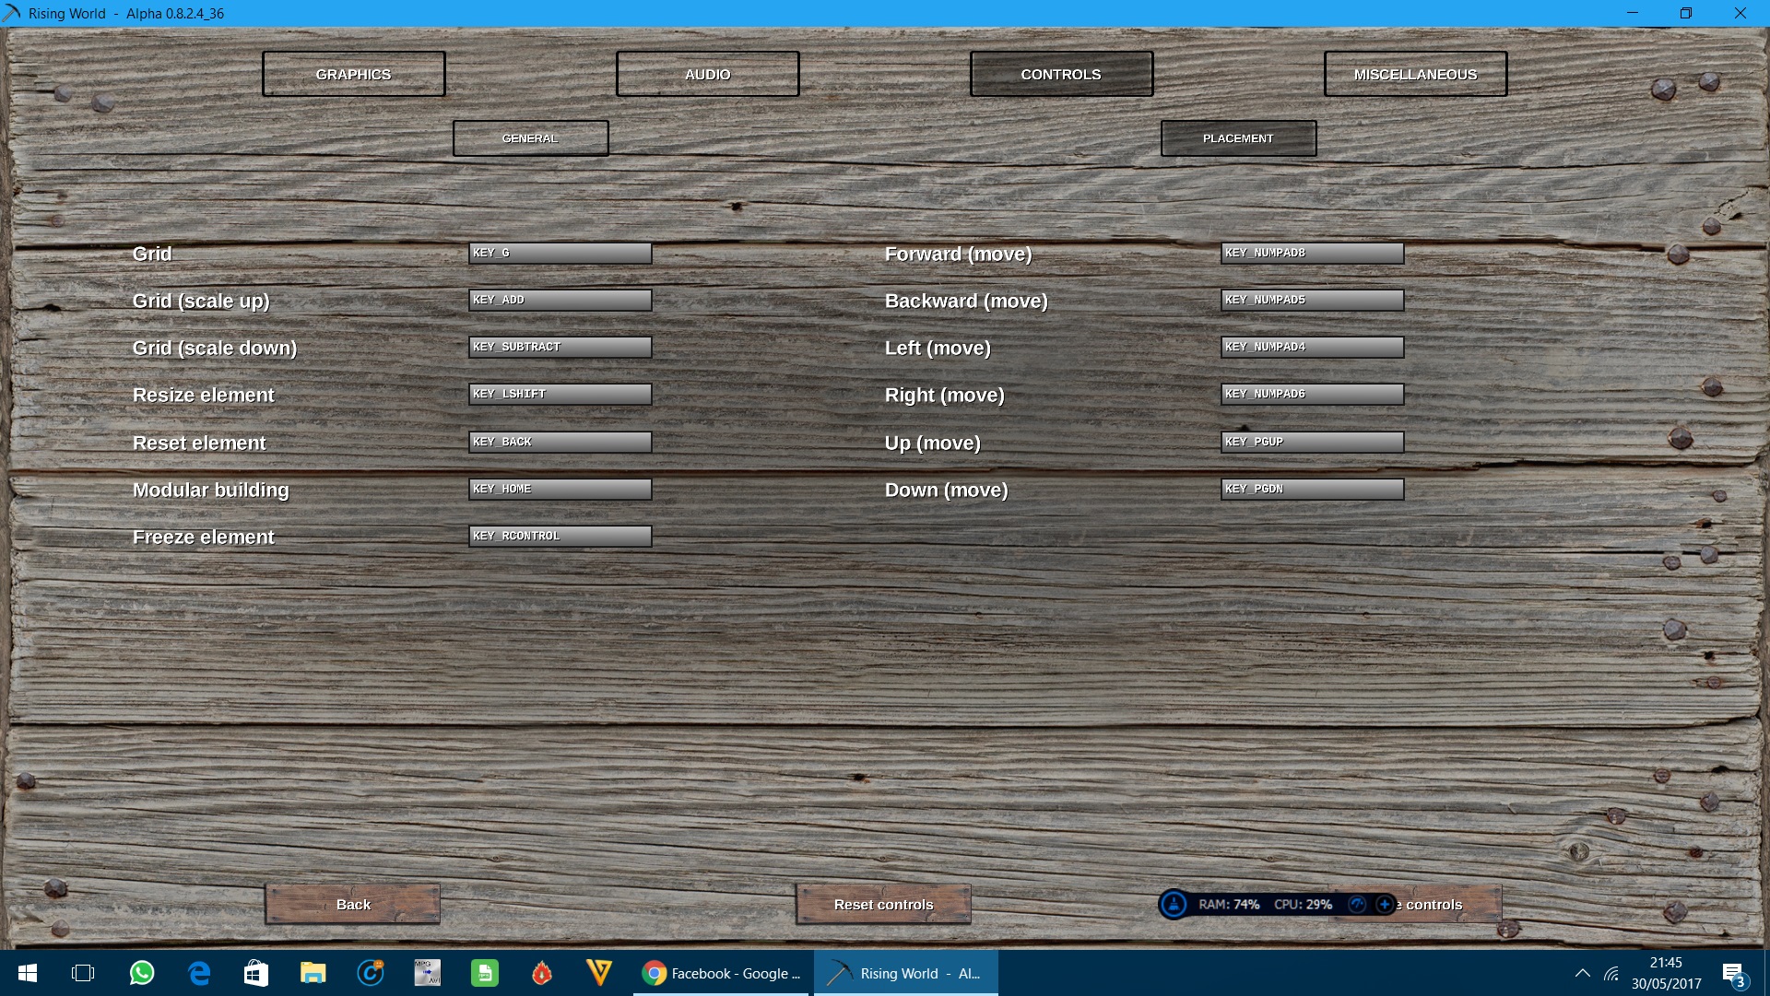Change the Forward (move) key binding

coord(1313,253)
